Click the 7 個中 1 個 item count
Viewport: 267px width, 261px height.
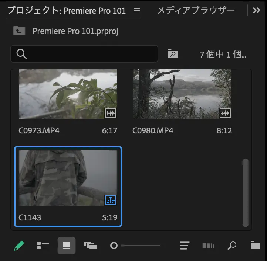(223, 54)
